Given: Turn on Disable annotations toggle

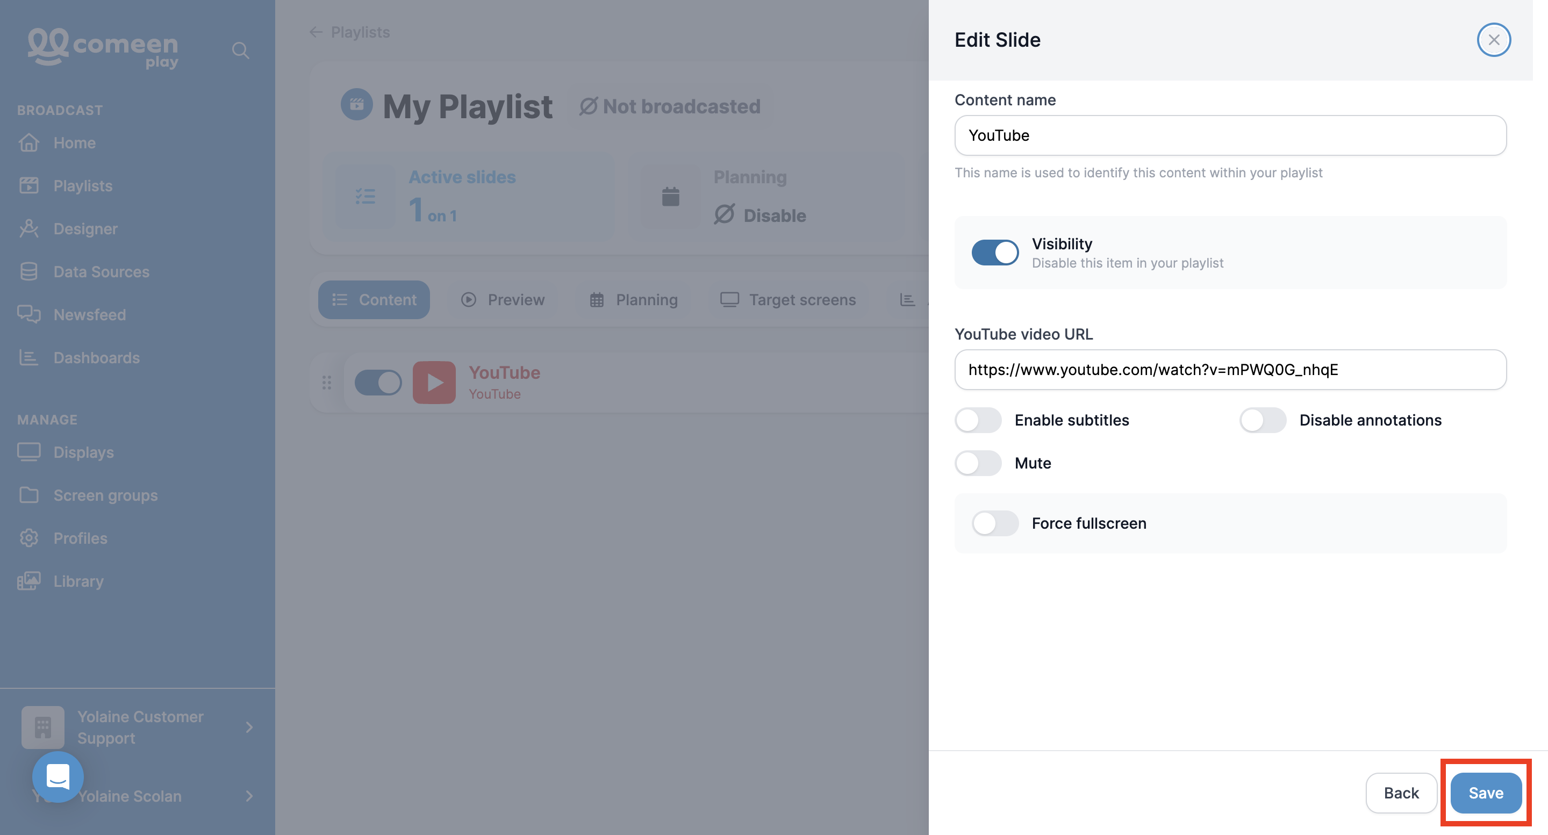Looking at the screenshot, I should 1263,420.
